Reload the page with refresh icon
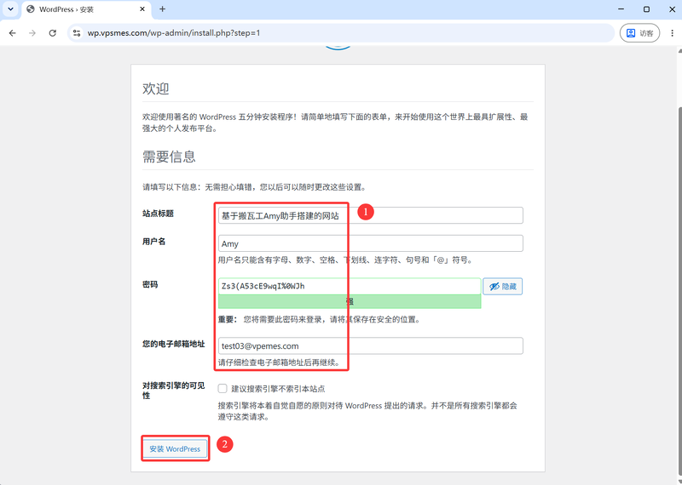682x485 pixels. (53, 33)
